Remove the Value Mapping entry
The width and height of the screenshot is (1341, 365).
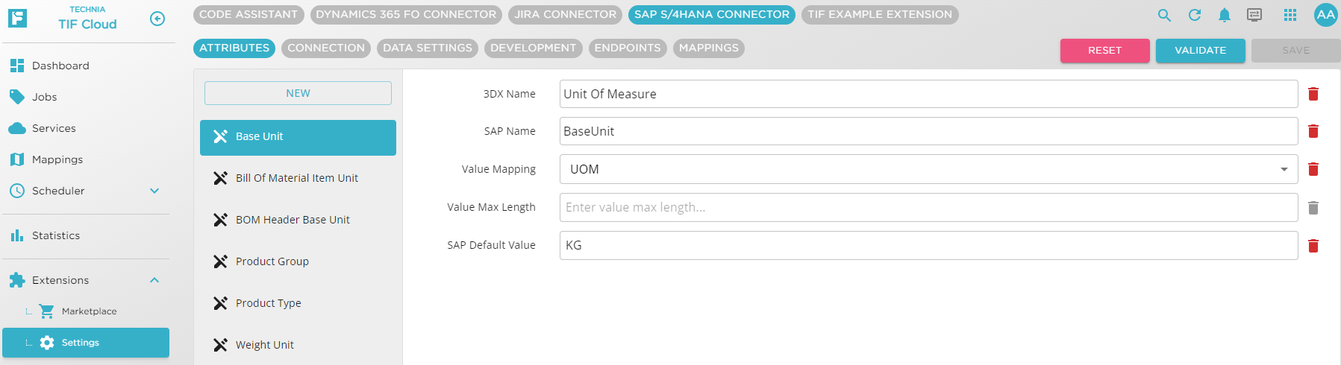(1313, 169)
